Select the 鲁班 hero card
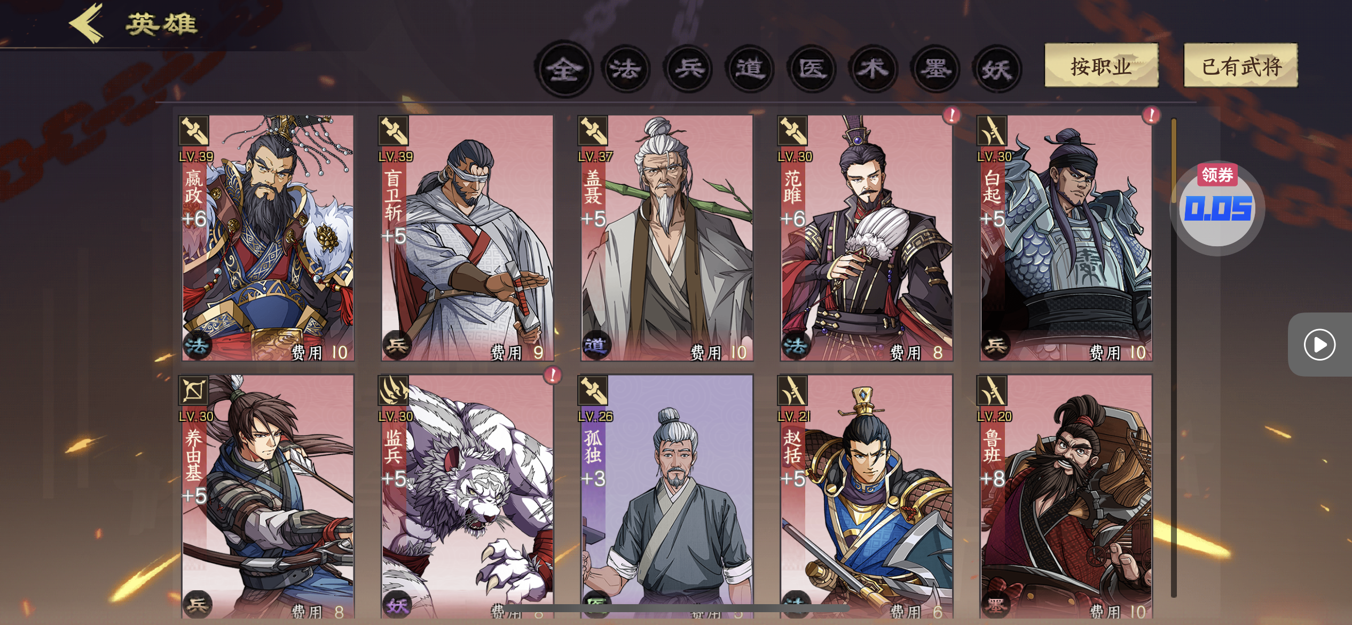The height and width of the screenshot is (625, 1352). click(1066, 497)
